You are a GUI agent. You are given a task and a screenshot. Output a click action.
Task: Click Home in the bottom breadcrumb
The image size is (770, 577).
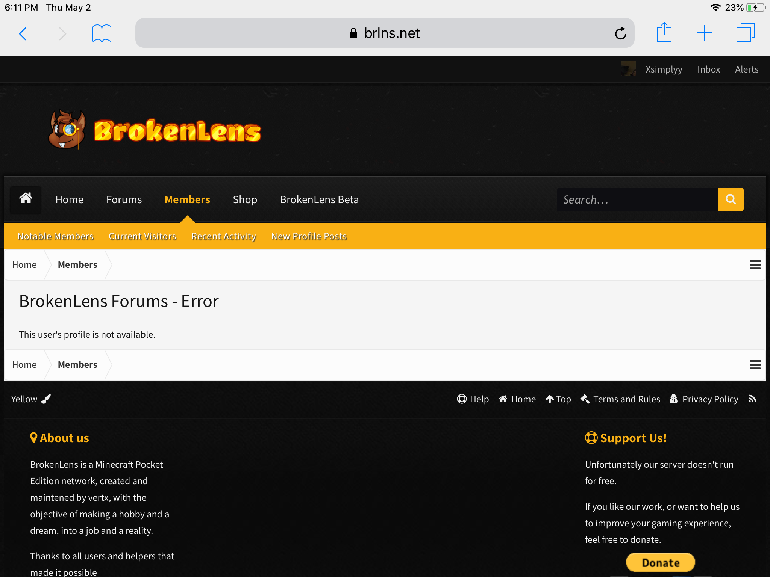24,364
